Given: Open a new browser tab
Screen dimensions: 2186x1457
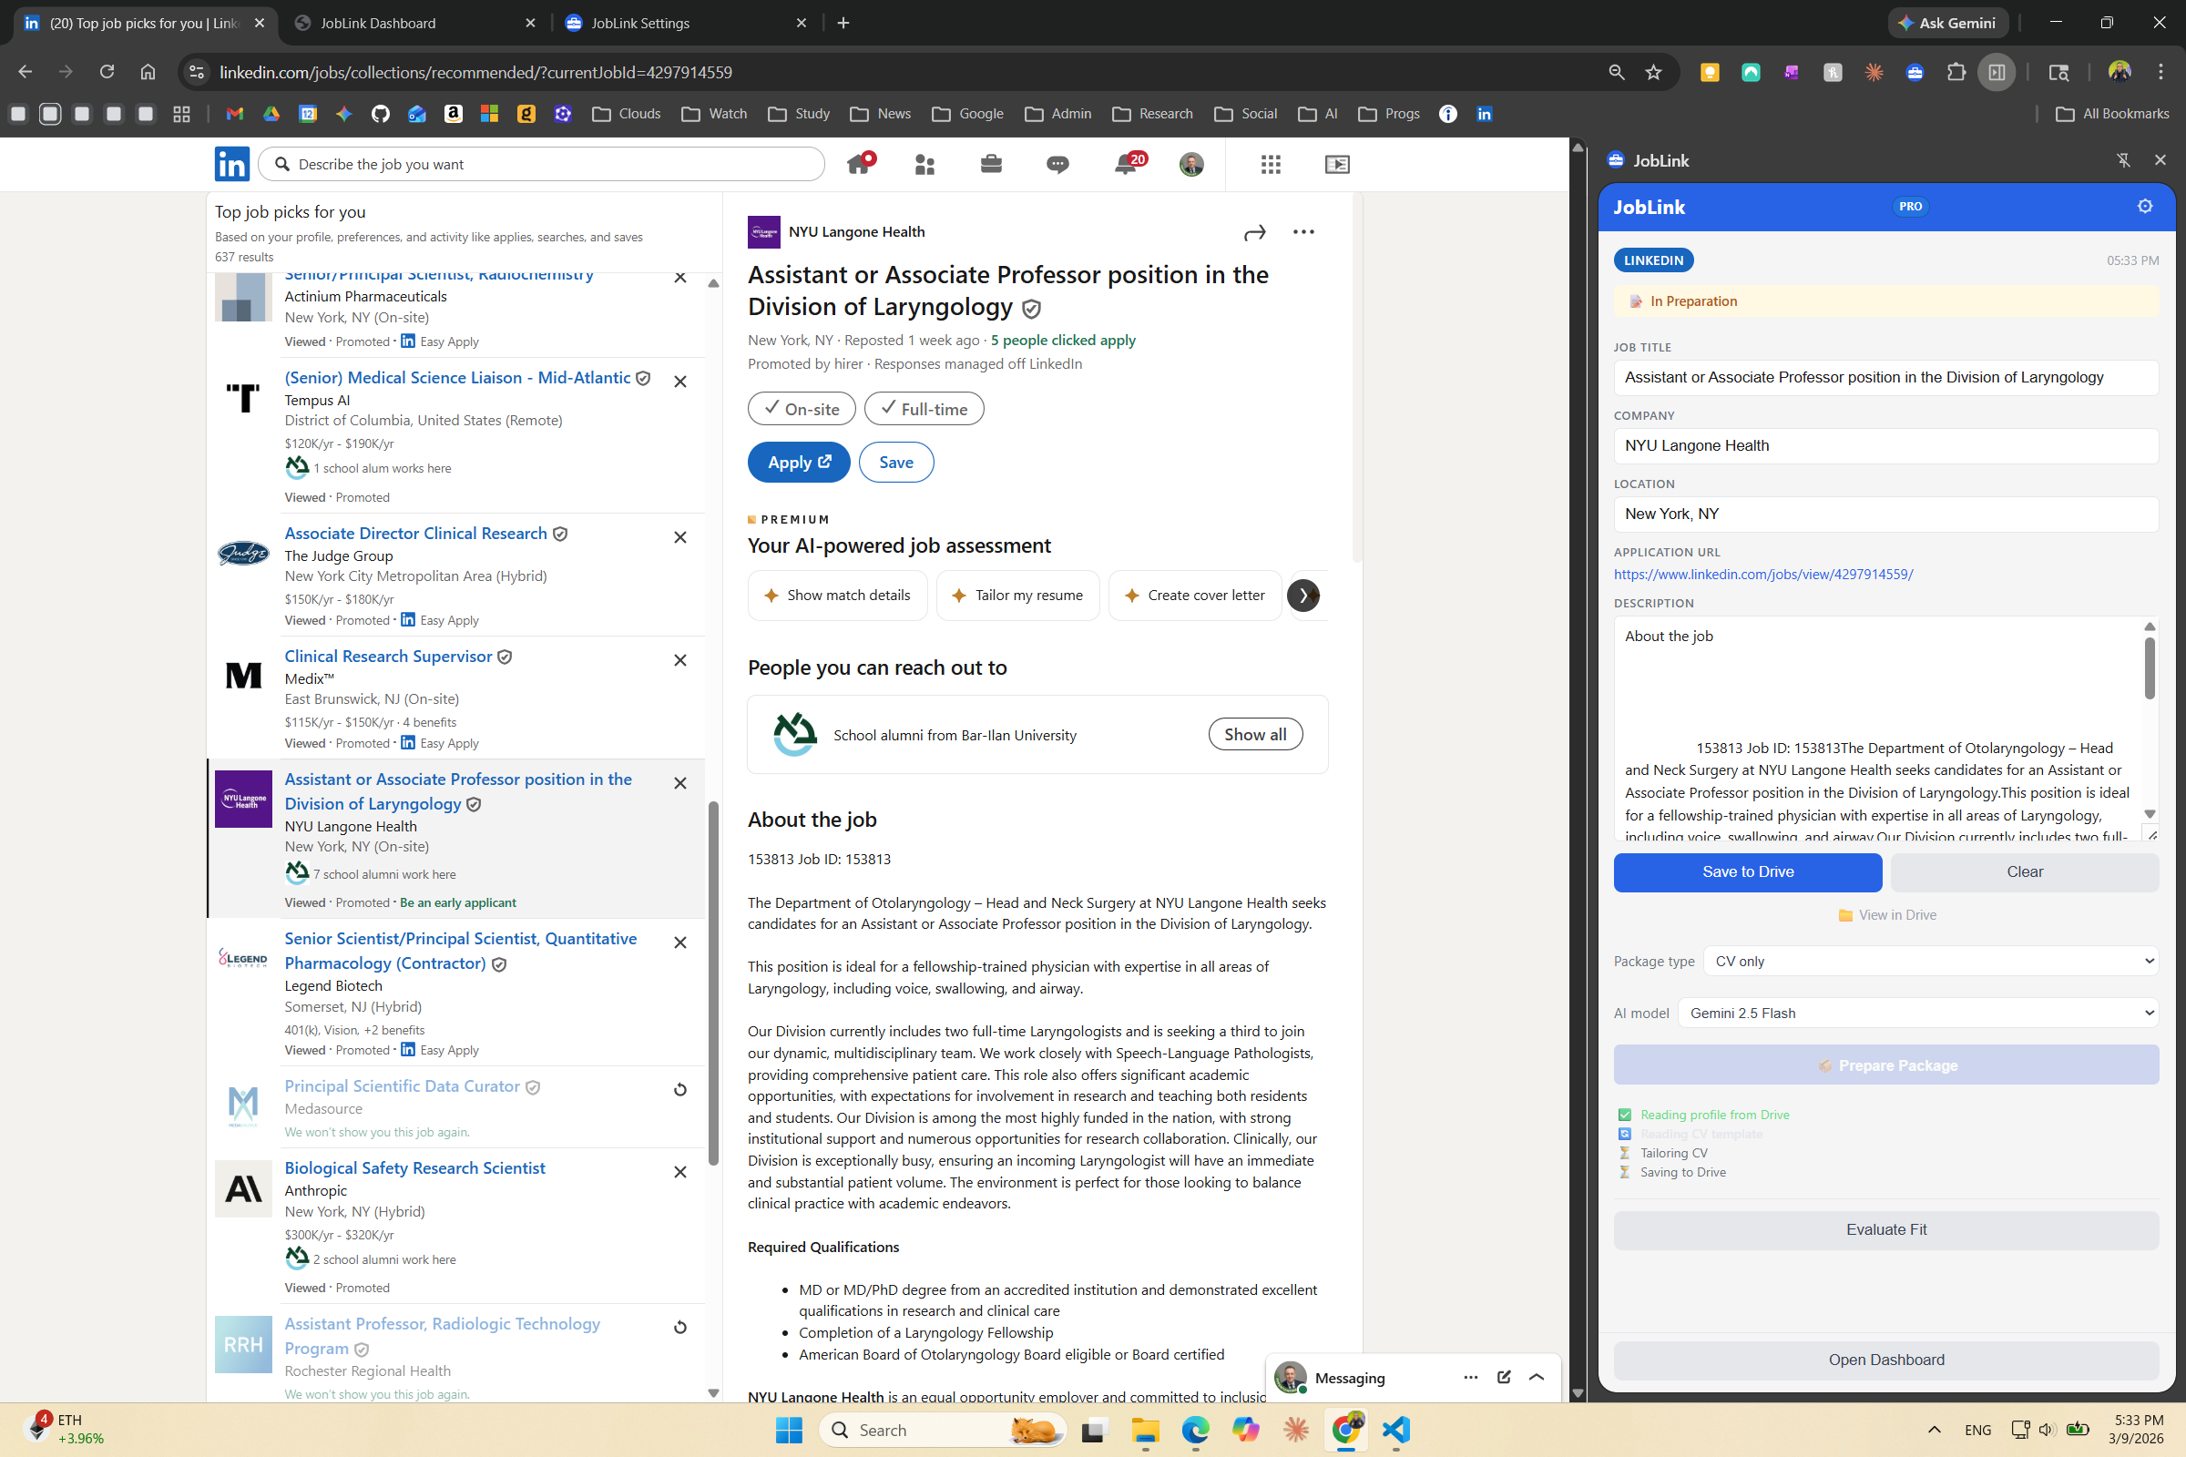Looking at the screenshot, I should tap(843, 24).
